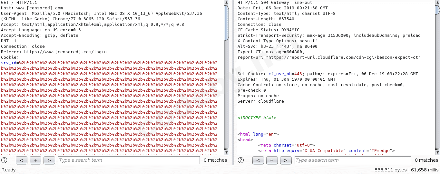The height and width of the screenshot is (174, 440).
Task: Go to previous match in request pane
Action: point(21,160)
